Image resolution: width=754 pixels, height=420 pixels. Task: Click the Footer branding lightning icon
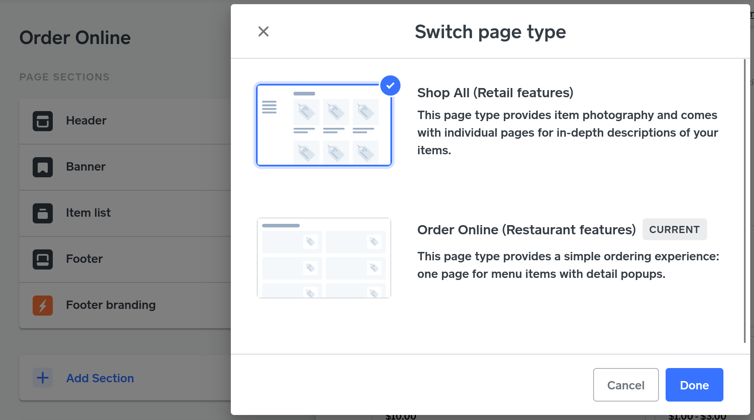[43, 306]
